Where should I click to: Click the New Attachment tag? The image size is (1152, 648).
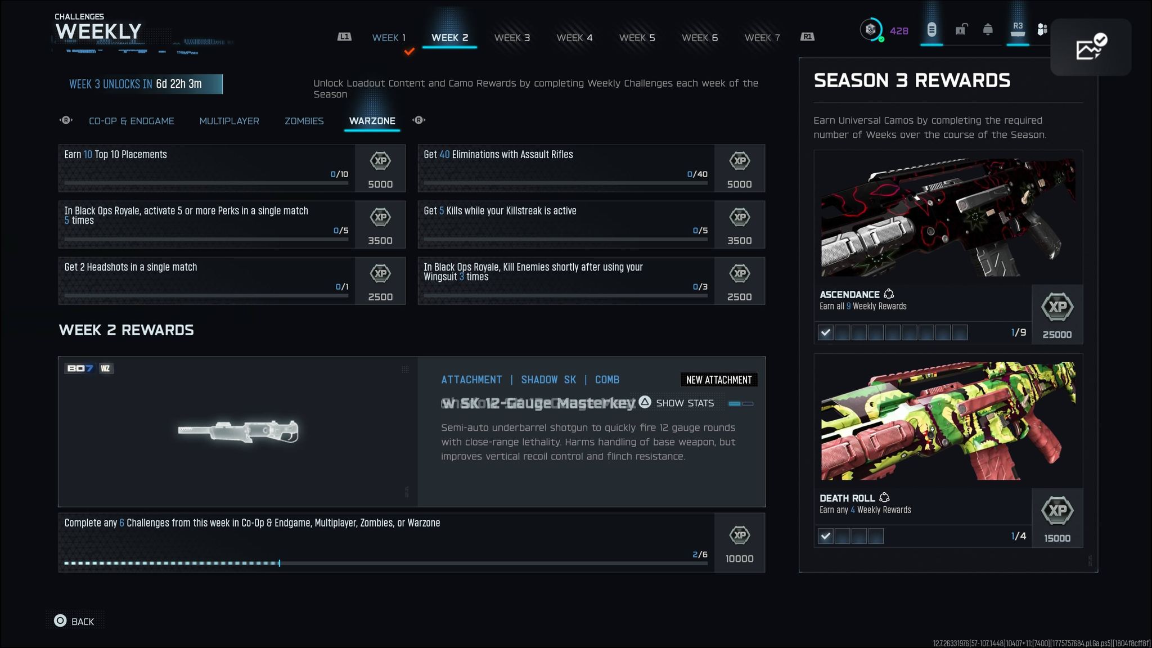tap(719, 380)
